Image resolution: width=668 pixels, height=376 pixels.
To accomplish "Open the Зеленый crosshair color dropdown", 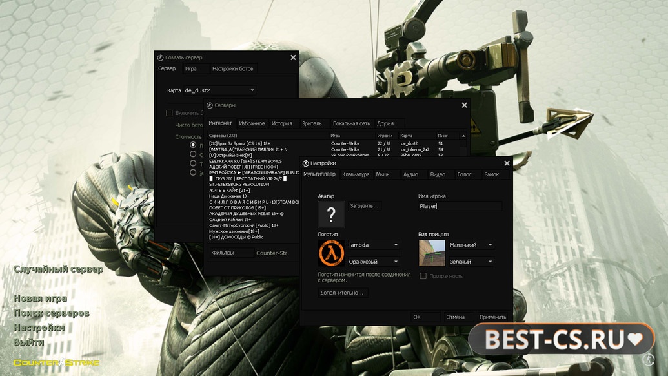I will pyautogui.click(x=471, y=262).
